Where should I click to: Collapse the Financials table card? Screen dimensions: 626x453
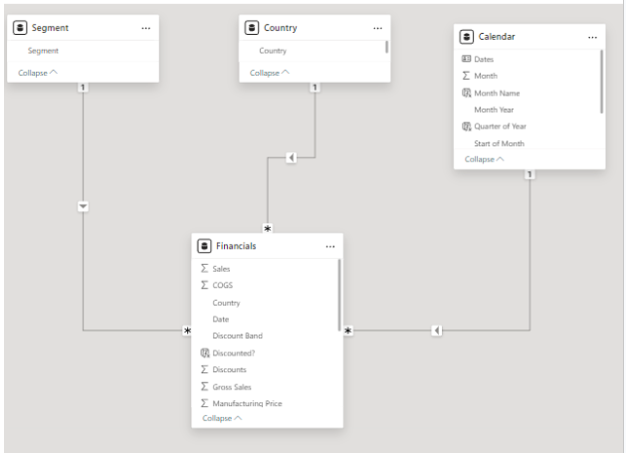pyautogui.click(x=222, y=418)
